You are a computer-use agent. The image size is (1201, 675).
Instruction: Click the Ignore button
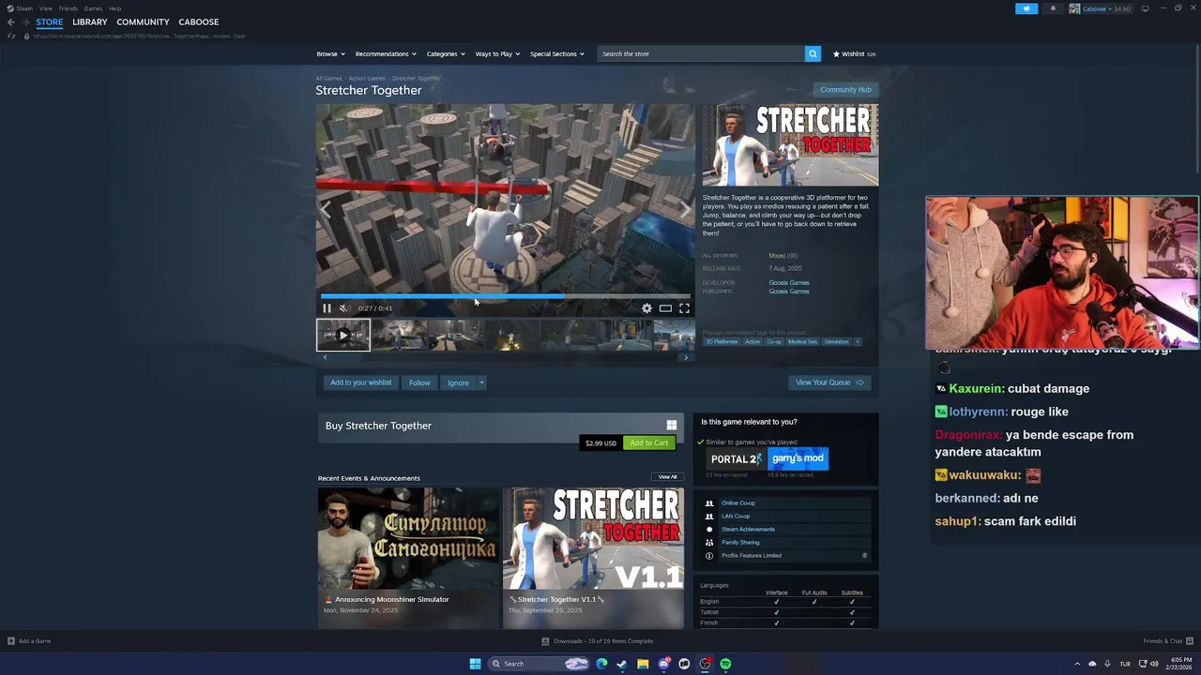(x=458, y=382)
